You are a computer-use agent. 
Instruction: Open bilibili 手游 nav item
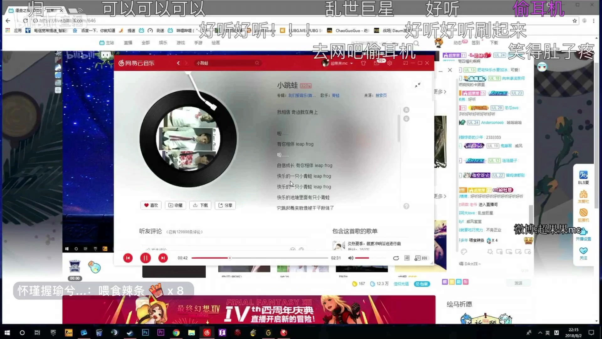point(198,43)
